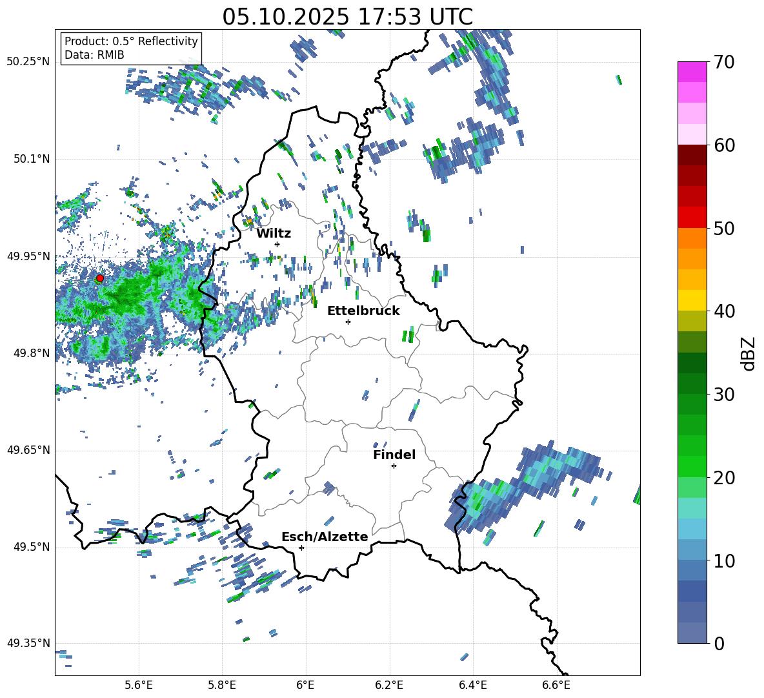
Task: Click the 6.2°E longitude label
Action: (389, 685)
